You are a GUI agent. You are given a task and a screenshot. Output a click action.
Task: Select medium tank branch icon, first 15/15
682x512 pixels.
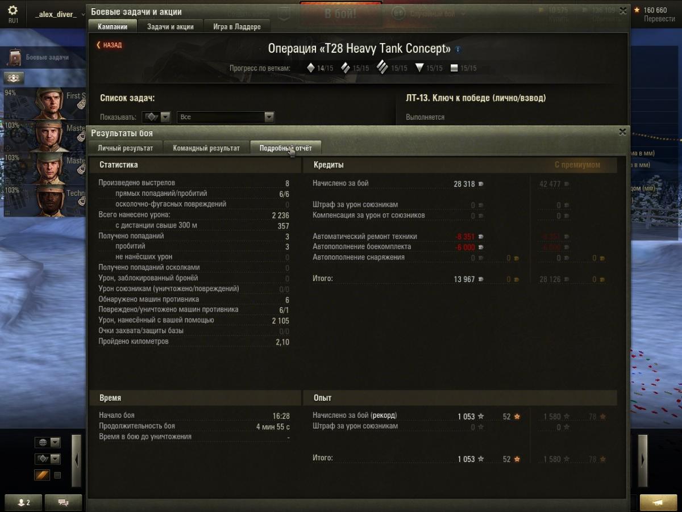click(346, 68)
